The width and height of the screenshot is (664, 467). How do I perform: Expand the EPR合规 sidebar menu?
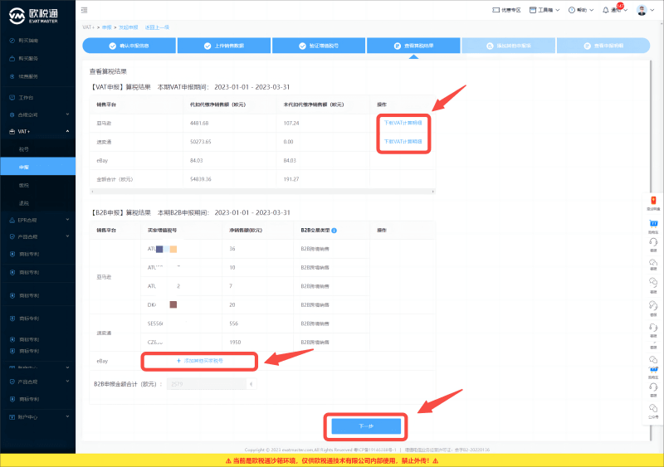37,220
